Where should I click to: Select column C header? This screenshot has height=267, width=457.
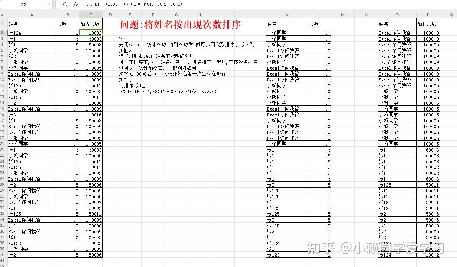(91, 15)
